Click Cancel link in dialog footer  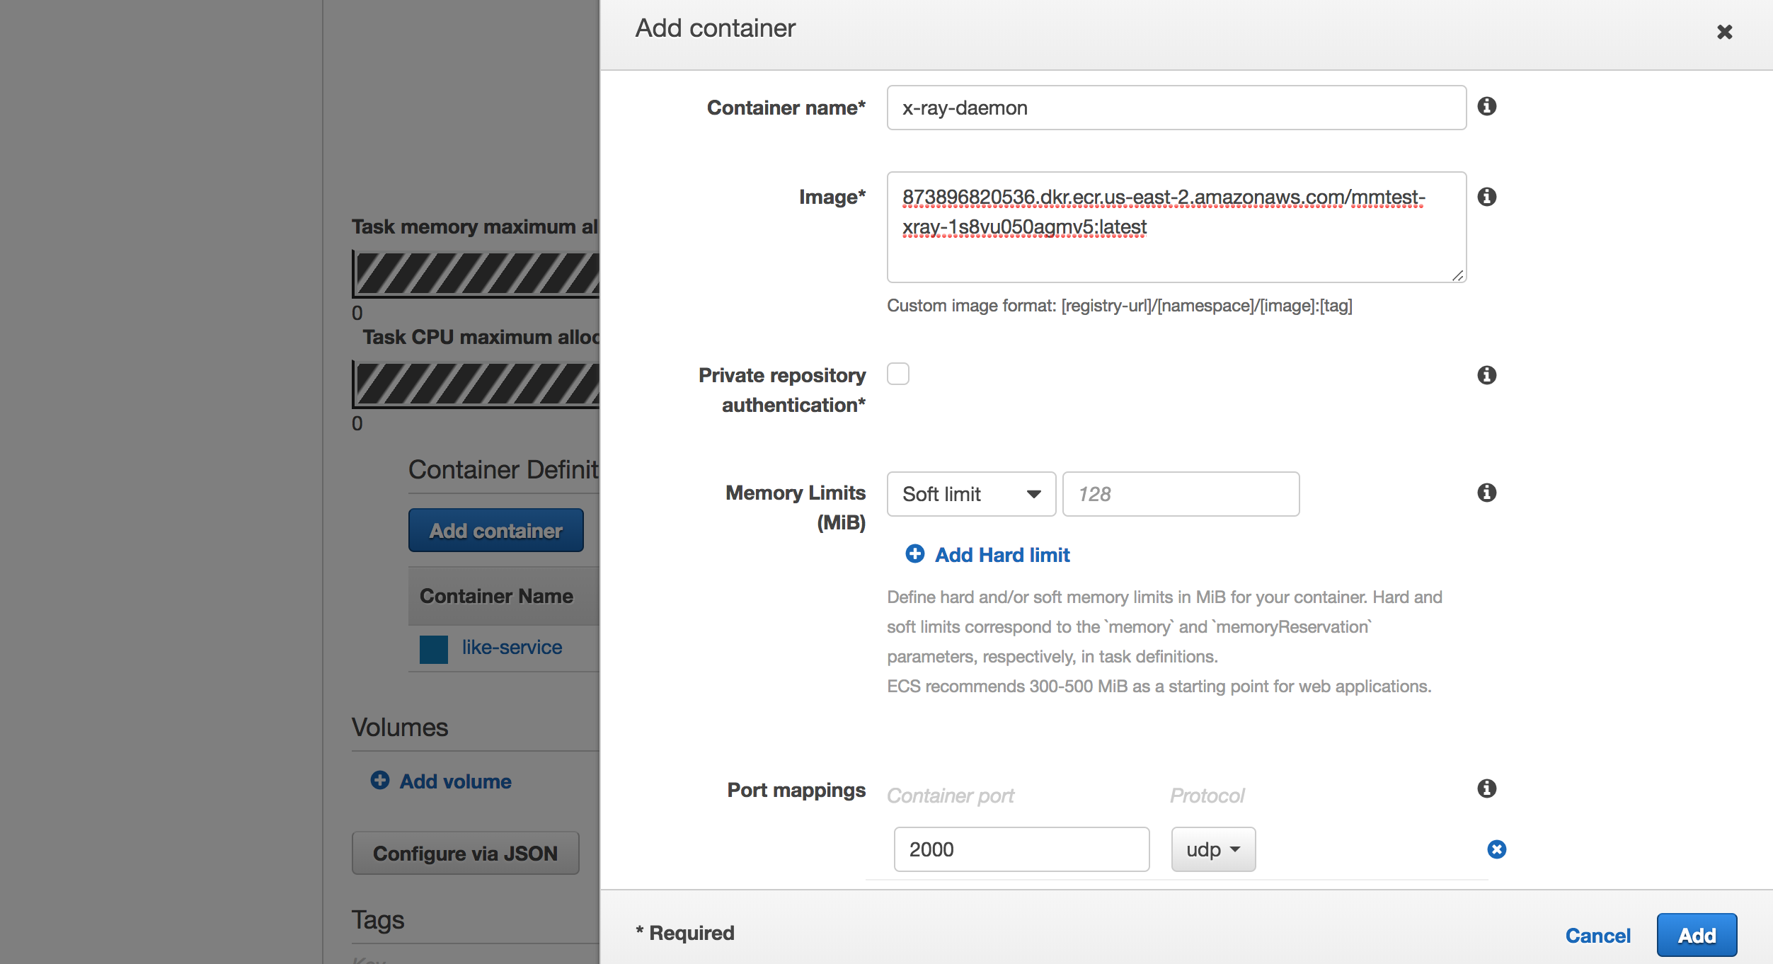(1597, 936)
